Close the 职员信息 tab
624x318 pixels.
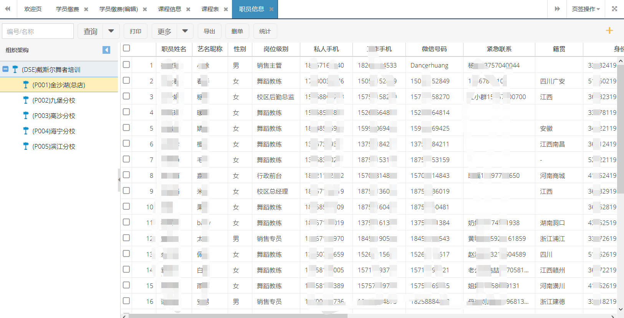pyautogui.click(x=271, y=9)
